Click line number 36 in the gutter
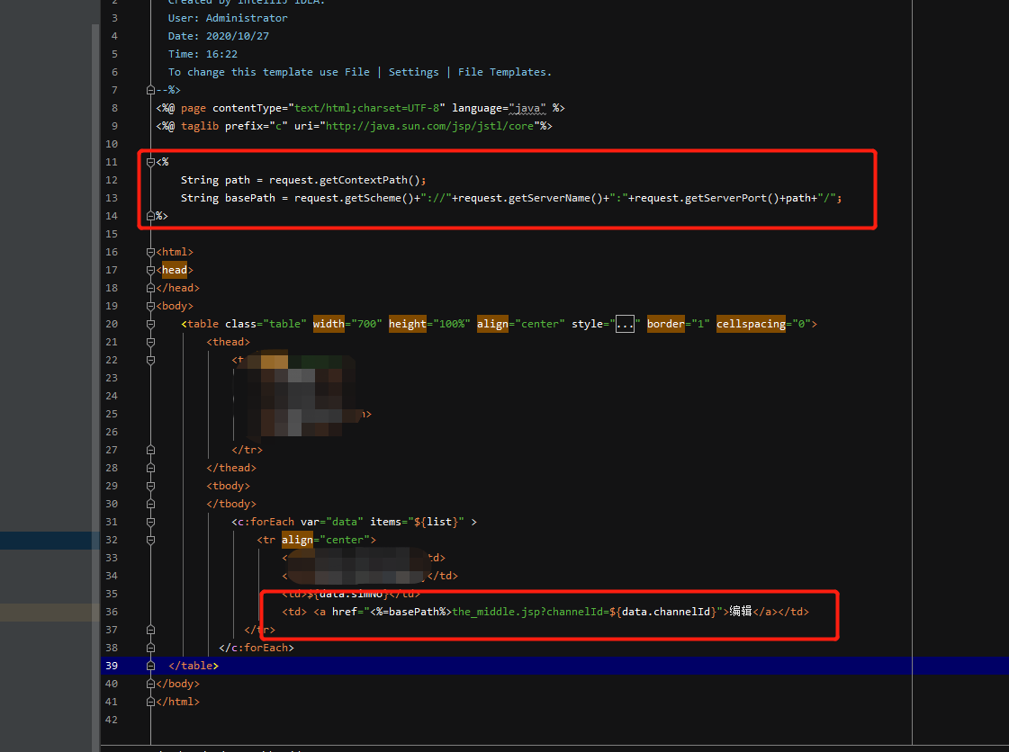 112,612
